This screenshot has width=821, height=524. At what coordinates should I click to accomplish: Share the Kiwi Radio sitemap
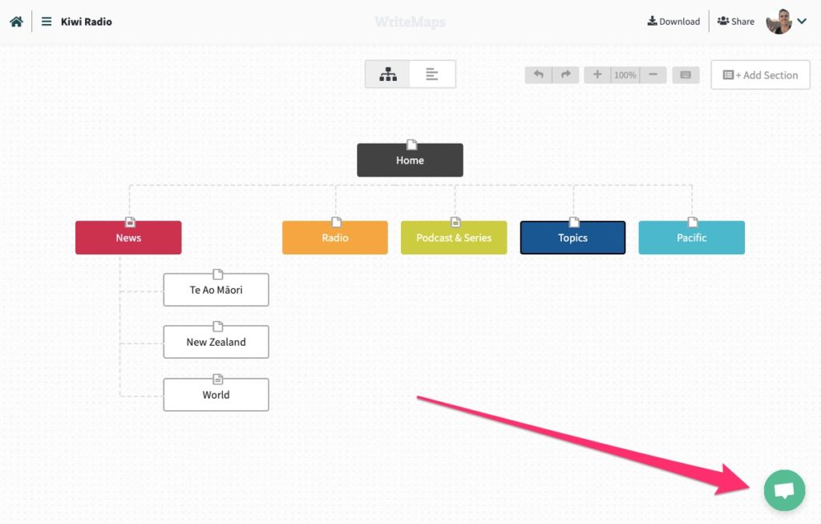736,22
